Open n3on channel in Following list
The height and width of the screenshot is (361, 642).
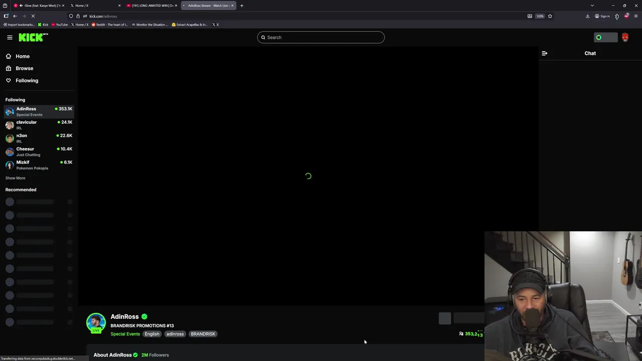tap(39, 138)
